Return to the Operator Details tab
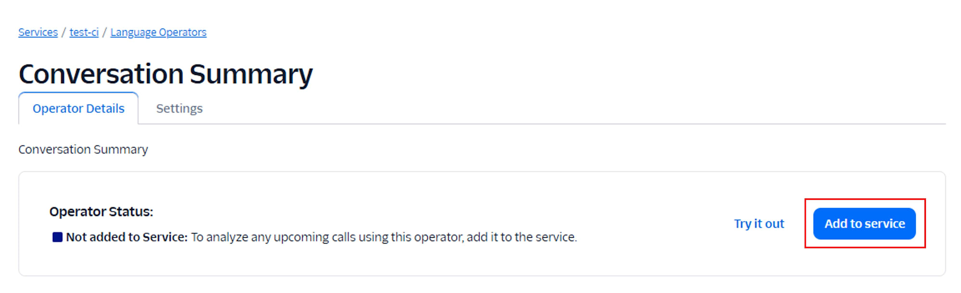961x293 pixels. click(78, 108)
